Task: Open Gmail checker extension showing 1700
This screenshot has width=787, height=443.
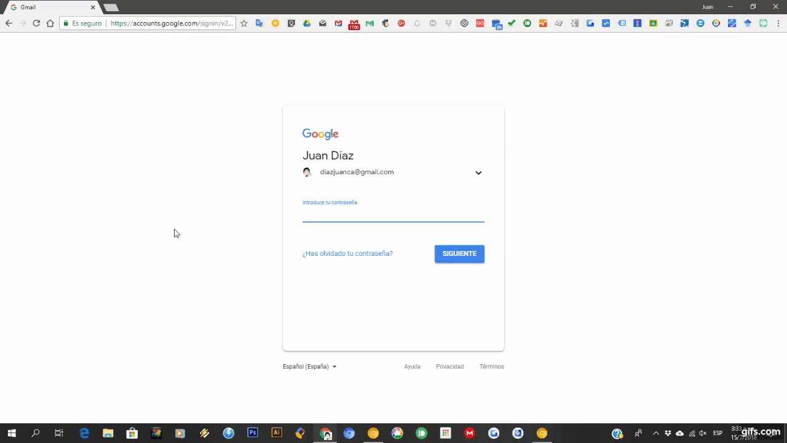Action: point(354,25)
